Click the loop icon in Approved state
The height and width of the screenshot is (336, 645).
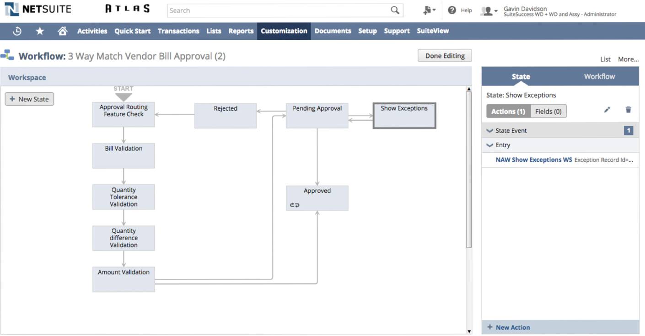tap(295, 205)
